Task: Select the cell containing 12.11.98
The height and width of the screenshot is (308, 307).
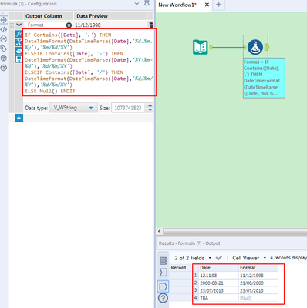Action: coord(218,276)
